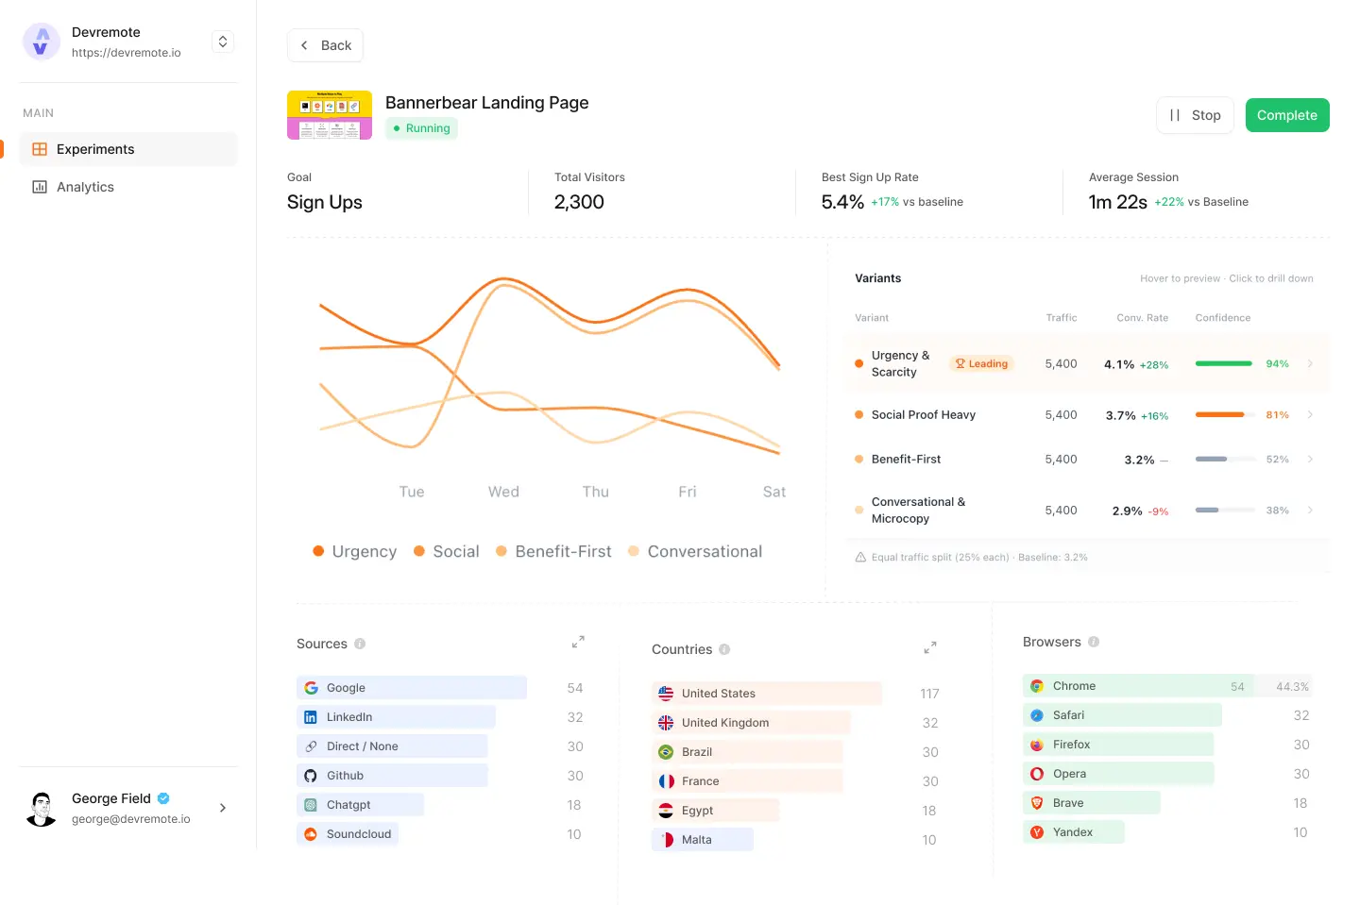Toggle the Social legend series
The width and height of the screenshot is (1360, 905).
447,551
